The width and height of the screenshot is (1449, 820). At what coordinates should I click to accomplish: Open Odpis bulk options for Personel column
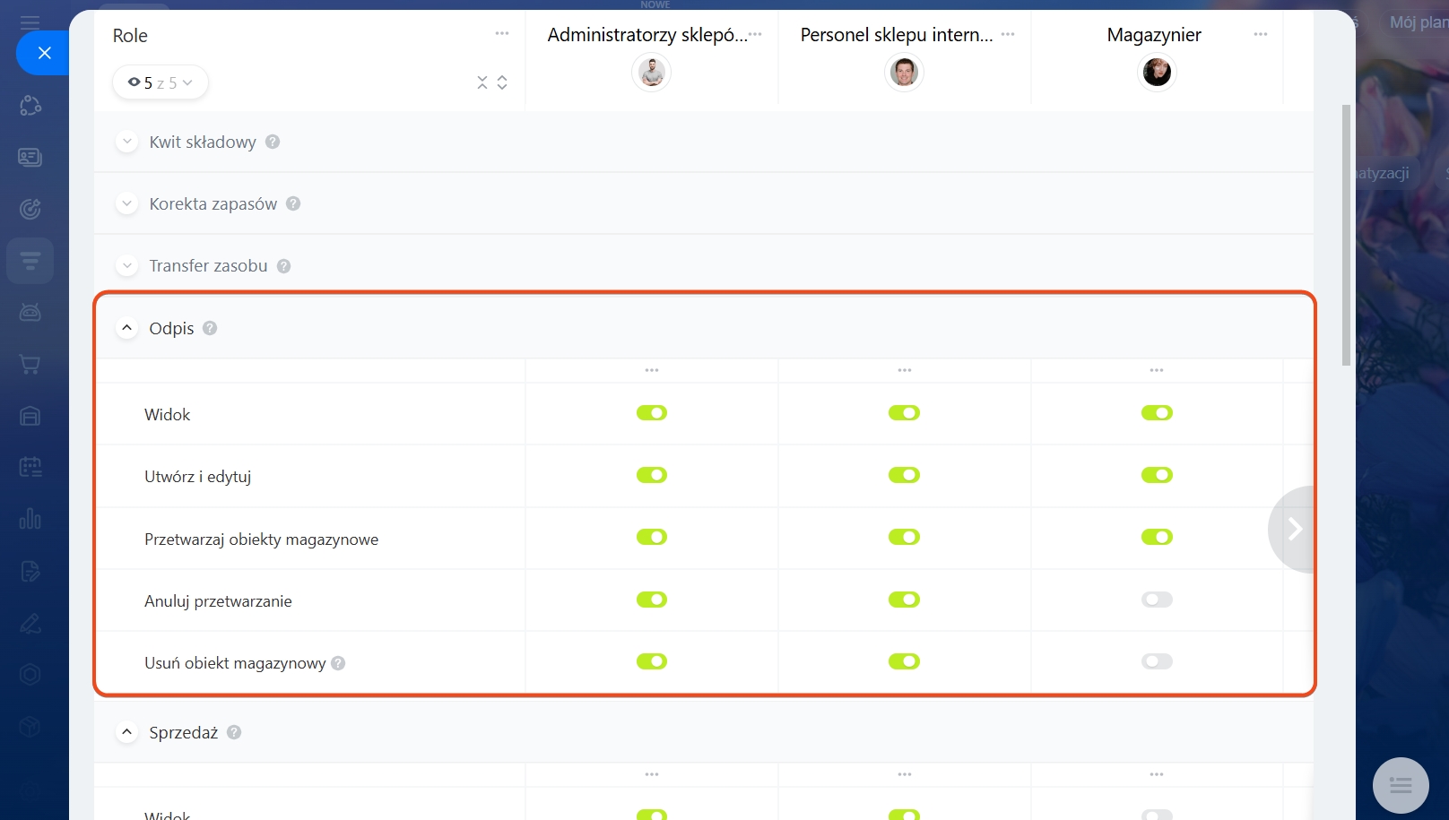pos(905,370)
